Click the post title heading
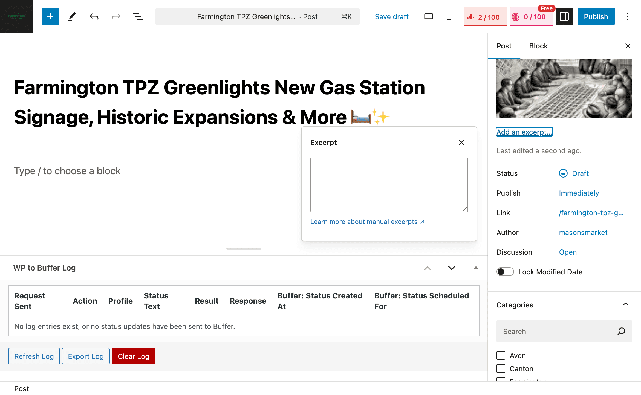This screenshot has height=395, width=641. coord(220,102)
